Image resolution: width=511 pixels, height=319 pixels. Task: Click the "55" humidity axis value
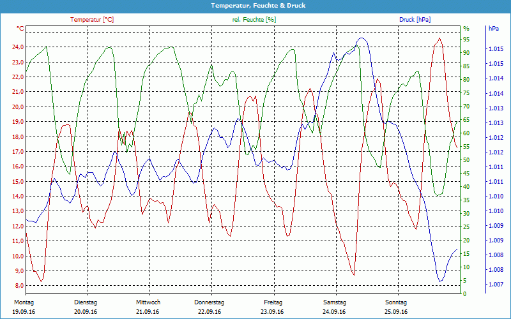(466, 147)
